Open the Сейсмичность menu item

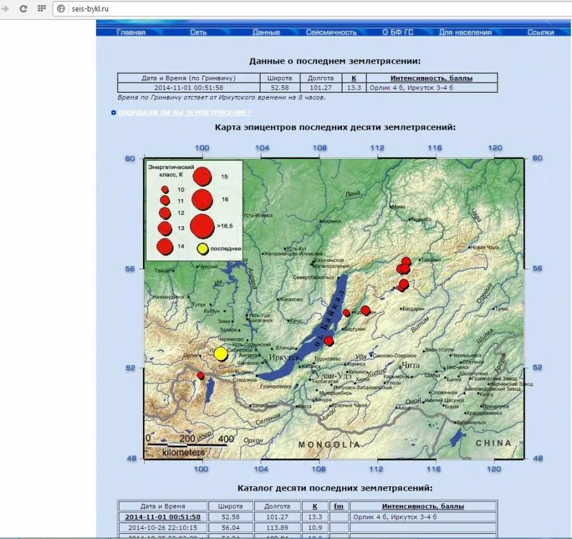(331, 32)
